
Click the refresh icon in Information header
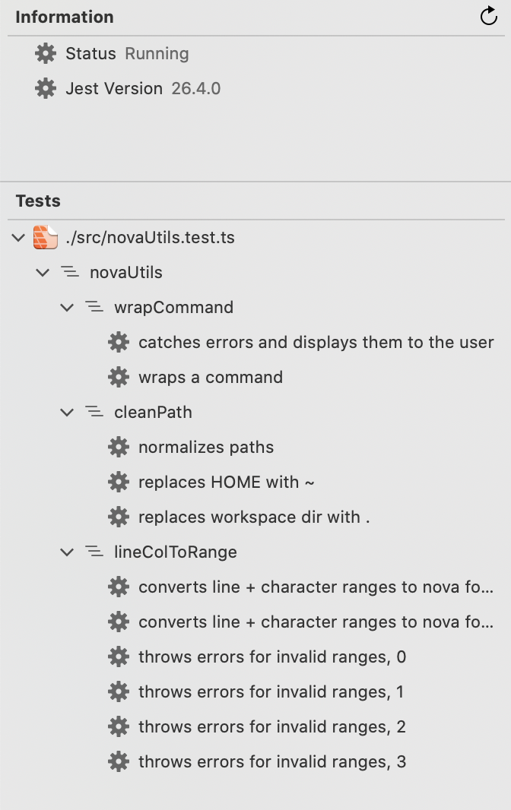tap(489, 17)
